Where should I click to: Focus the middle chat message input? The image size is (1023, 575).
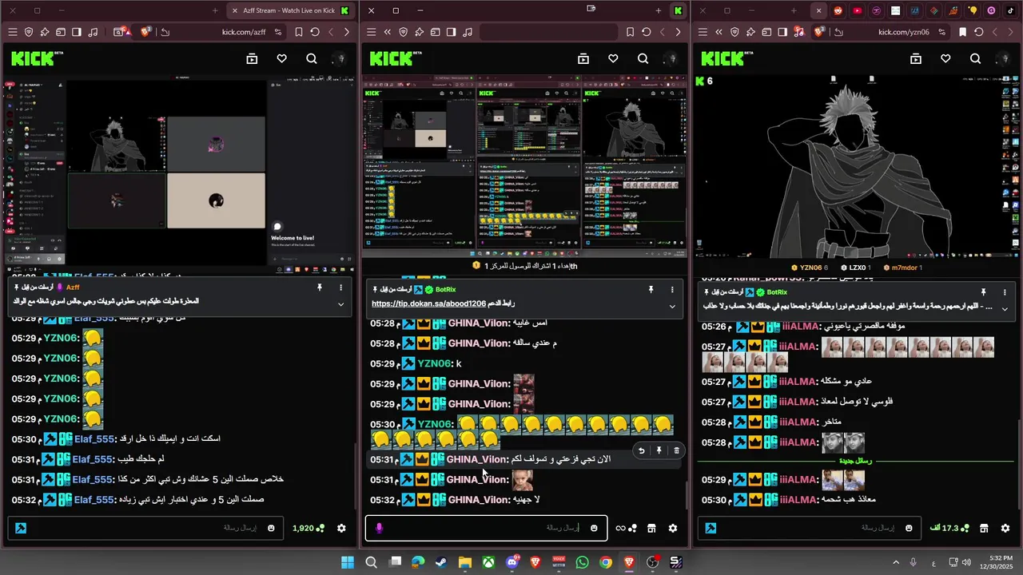click(x=487, y=528)
